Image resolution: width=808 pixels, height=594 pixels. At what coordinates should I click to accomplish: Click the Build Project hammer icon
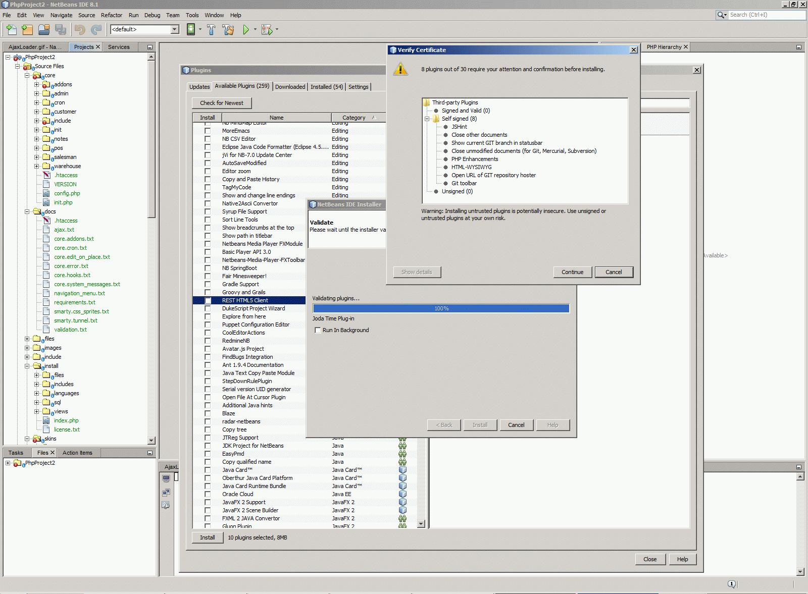pos(211,30)
